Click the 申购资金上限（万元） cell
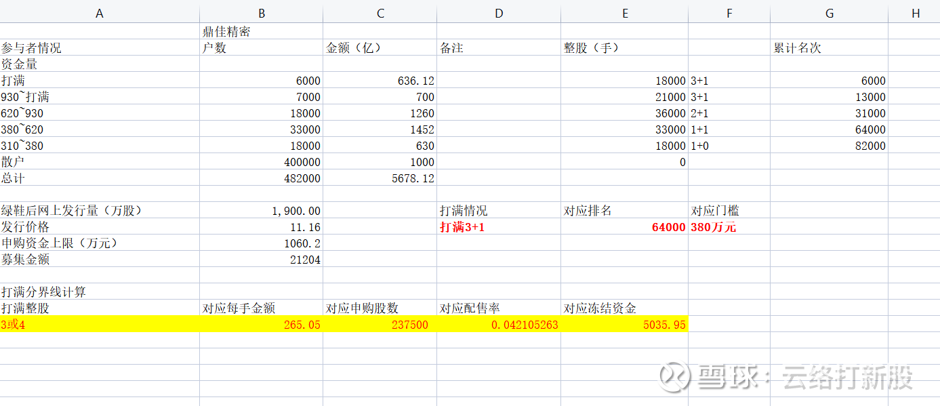940x406 pixels. tap(100, 243)
